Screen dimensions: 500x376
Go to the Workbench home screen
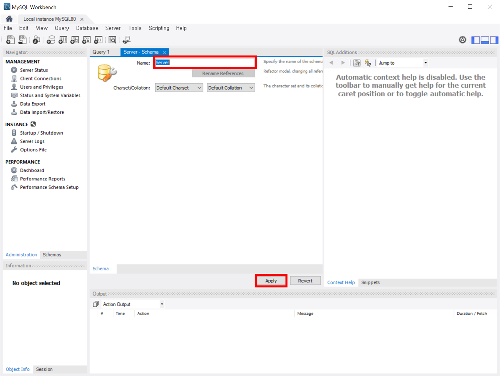click(x=9, y=19)
